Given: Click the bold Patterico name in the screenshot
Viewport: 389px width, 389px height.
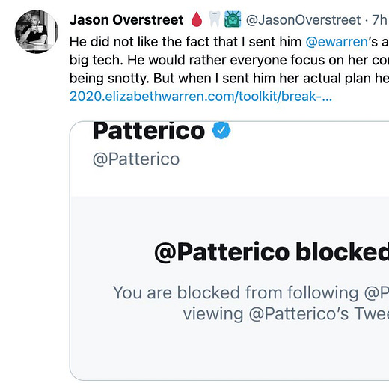Looking at the screenshot, I should [x=149, y=131].
